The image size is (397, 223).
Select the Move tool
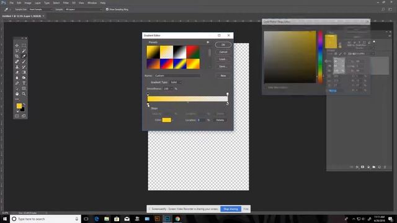click(17, 45)
